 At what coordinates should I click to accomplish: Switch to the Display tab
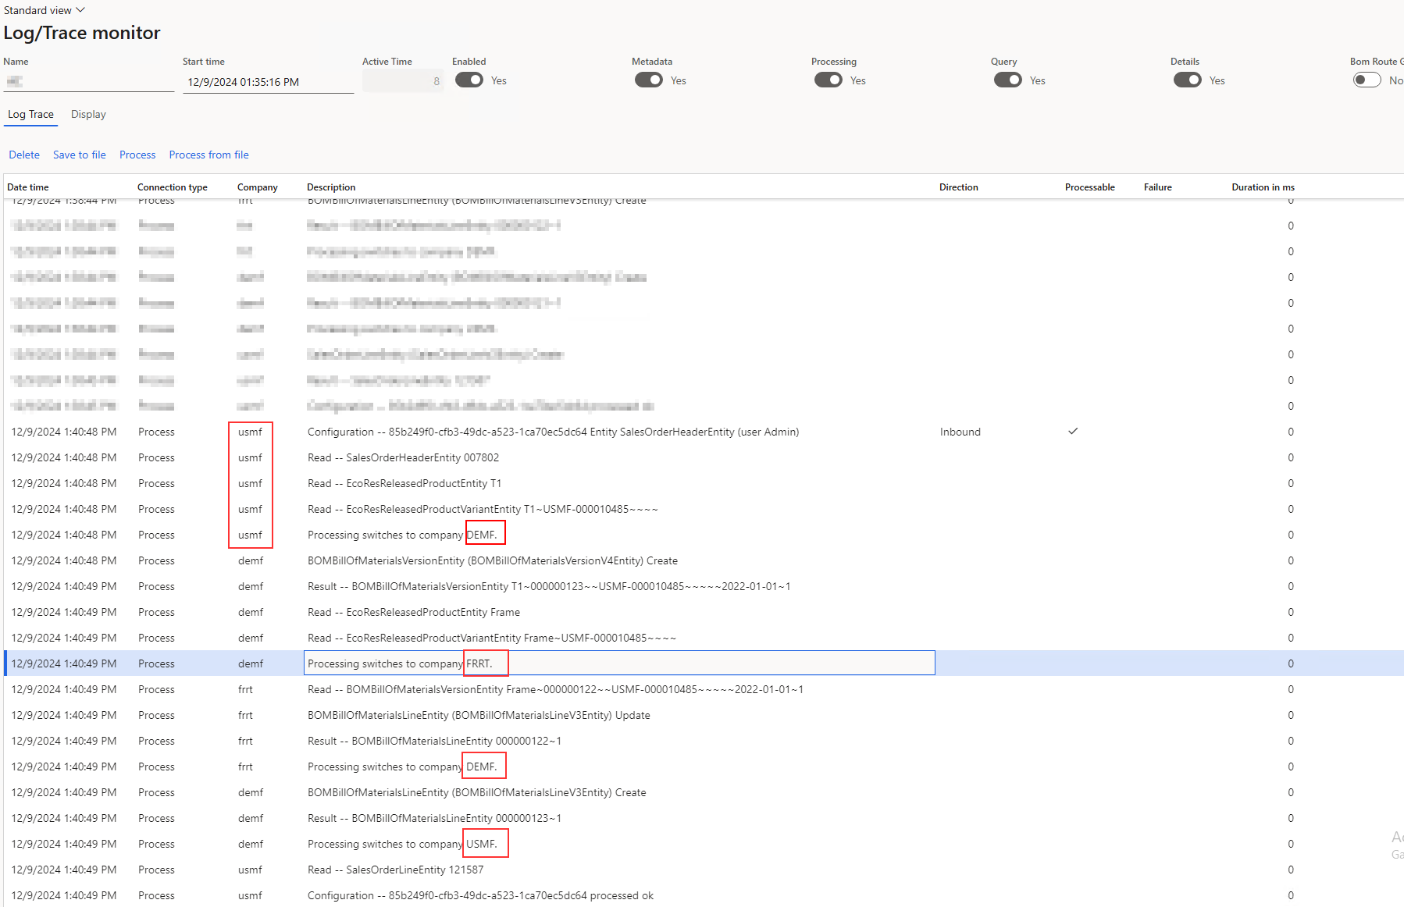point(88,114)
